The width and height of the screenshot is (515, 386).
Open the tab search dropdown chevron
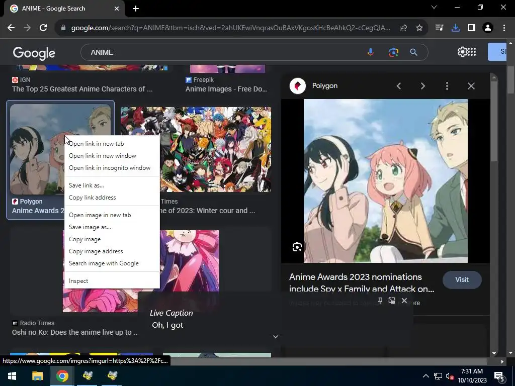coord(434,7)
